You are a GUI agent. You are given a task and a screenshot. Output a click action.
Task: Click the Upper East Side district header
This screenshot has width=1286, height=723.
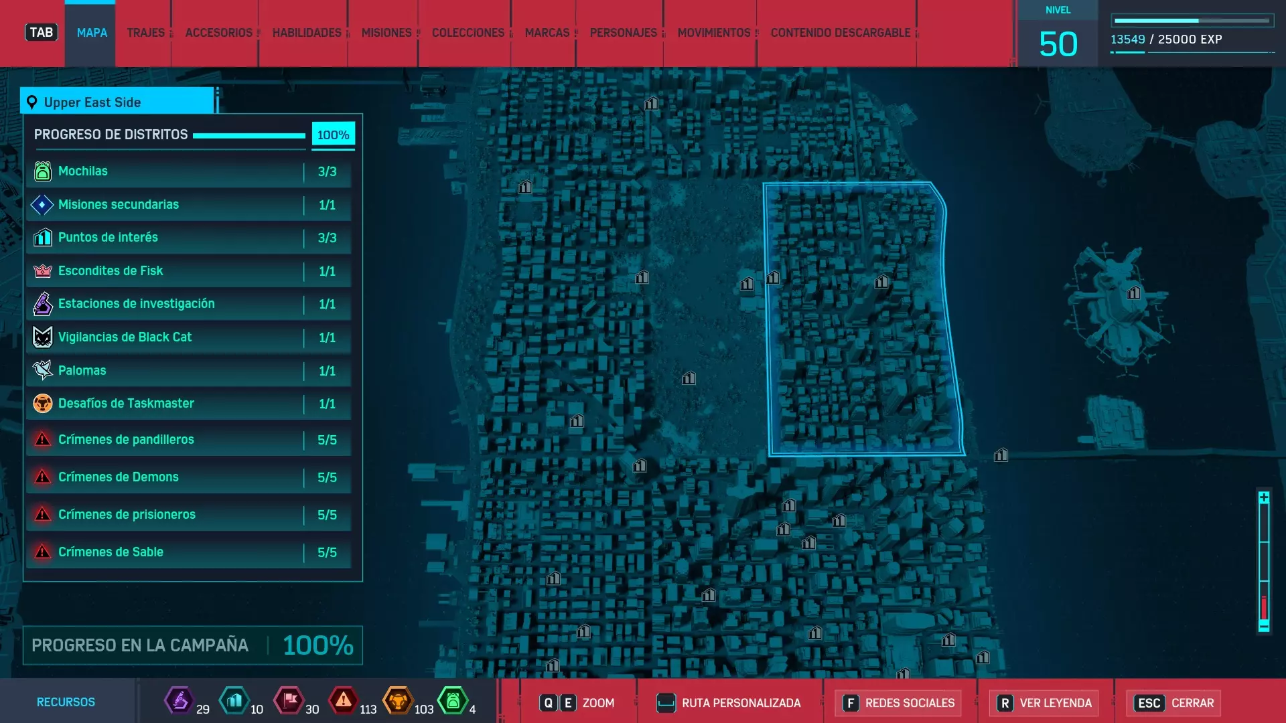(117, 102)
